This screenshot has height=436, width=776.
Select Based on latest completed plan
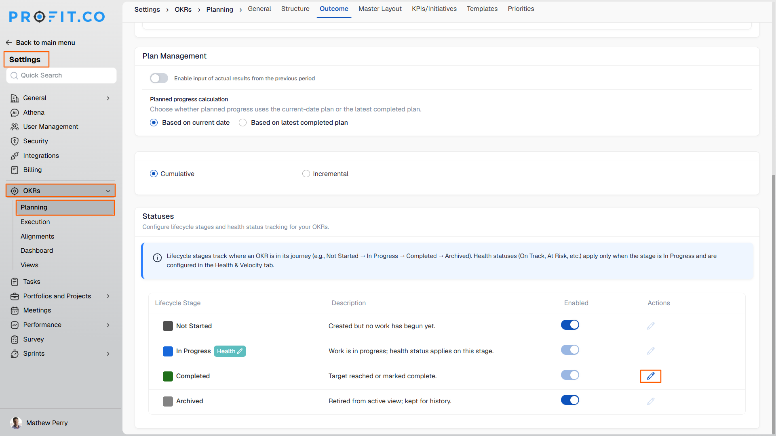coord(242,123)
